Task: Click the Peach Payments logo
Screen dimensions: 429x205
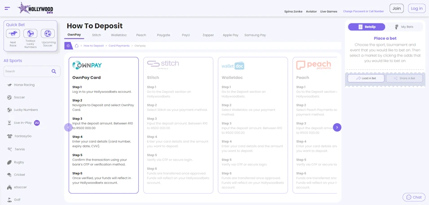Action: pyautogui.click(x=314, y=65)
